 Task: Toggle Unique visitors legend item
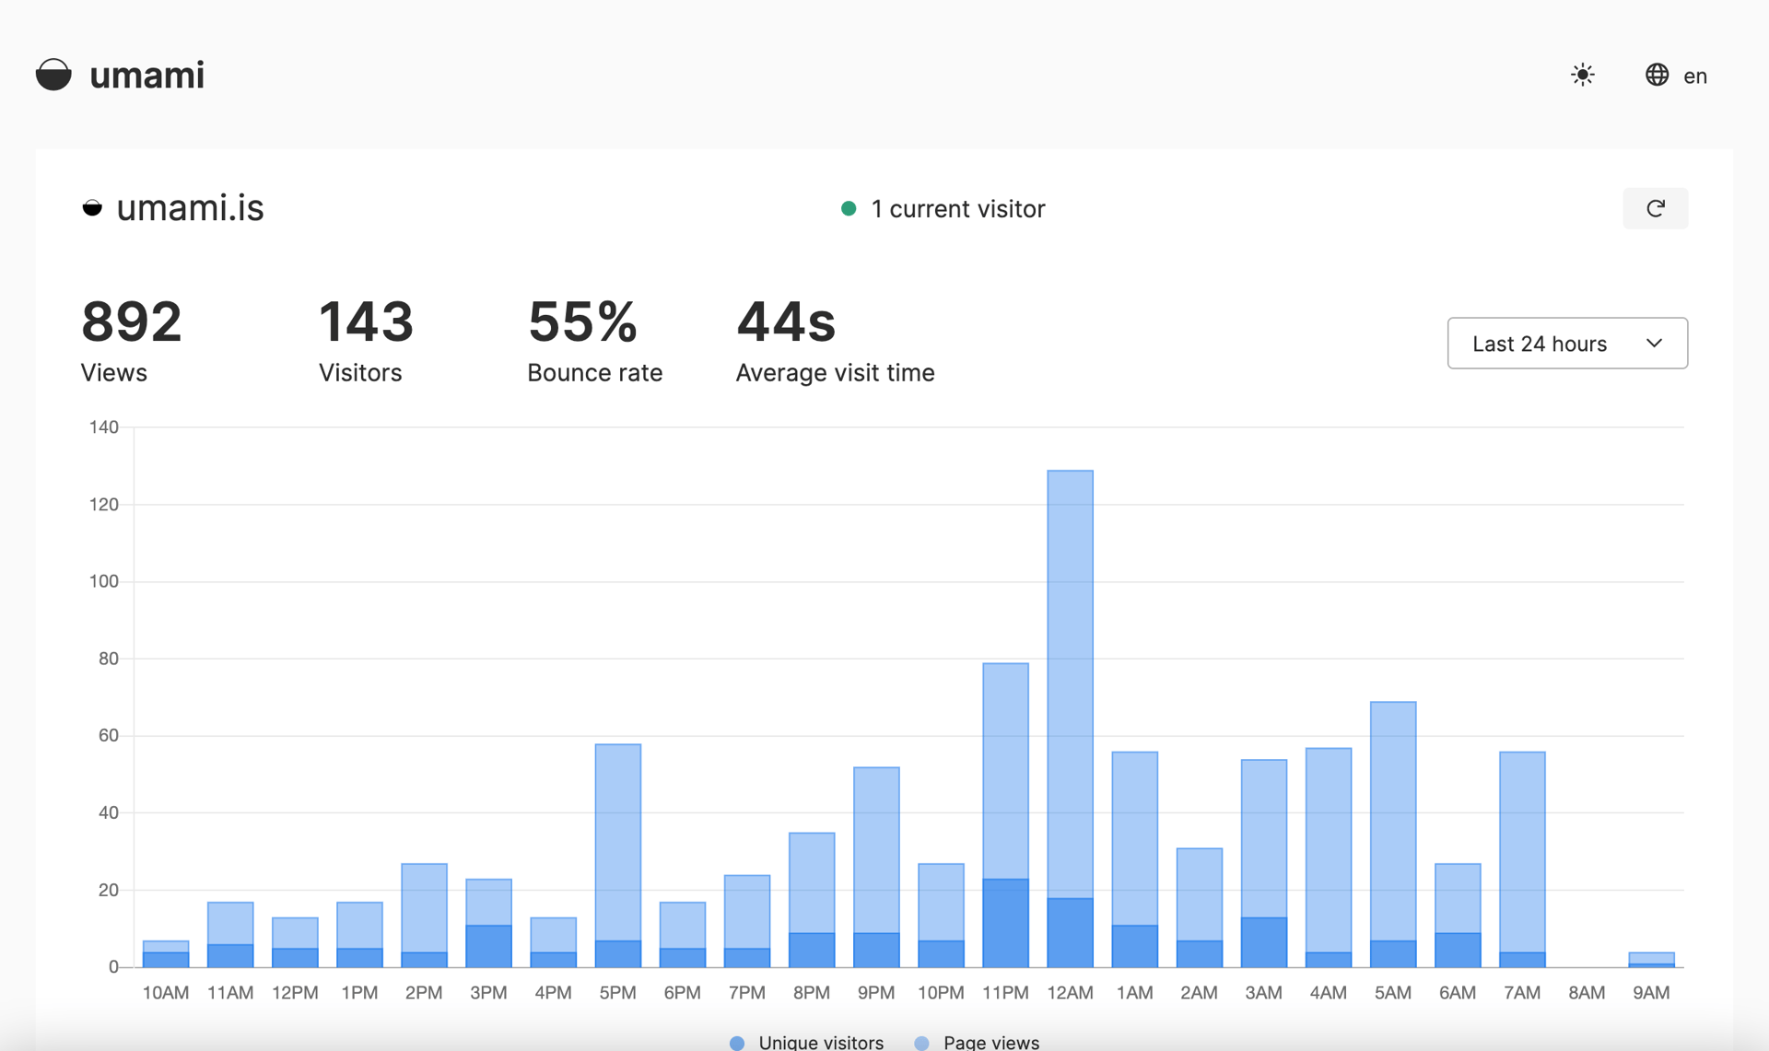(820, 1042)
